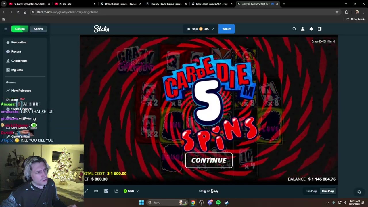368x207 pixels.
Task: Open the user profile icon
Action: pyautogui.click(x=303, y=29)
